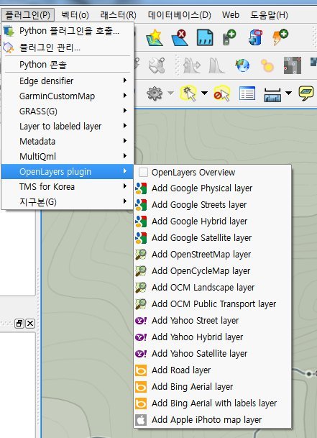Click the plain histogram curve icon
The width and height of the screenshot is (317, 438).
(x=217, y=65)
